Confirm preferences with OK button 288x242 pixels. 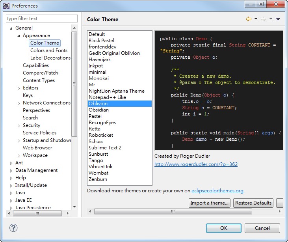[x=224, y=228]
